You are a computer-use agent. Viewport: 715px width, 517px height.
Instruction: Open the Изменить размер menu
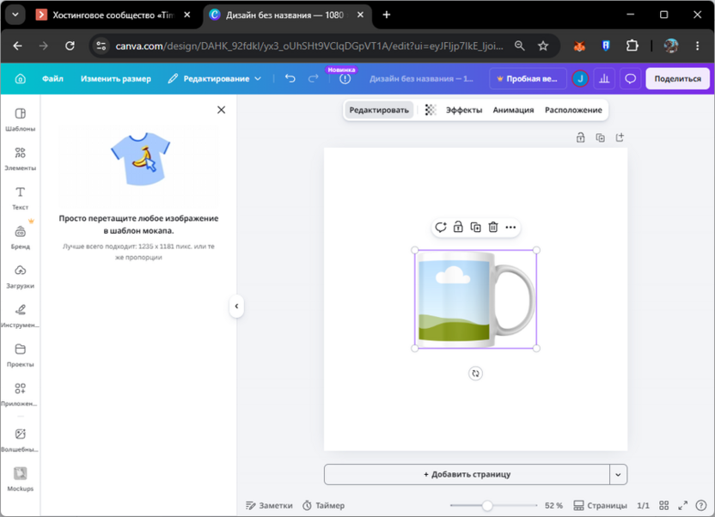pos(116,79)
